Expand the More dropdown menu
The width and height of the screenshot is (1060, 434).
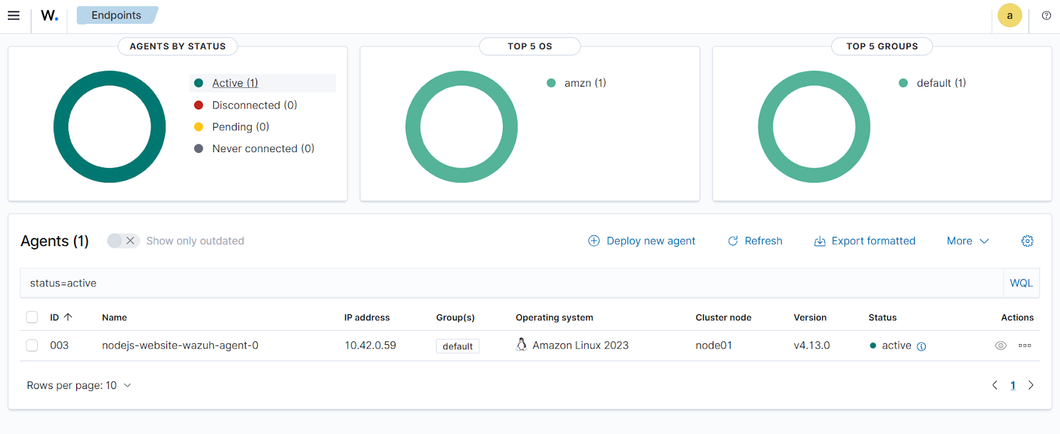[967, 241]
